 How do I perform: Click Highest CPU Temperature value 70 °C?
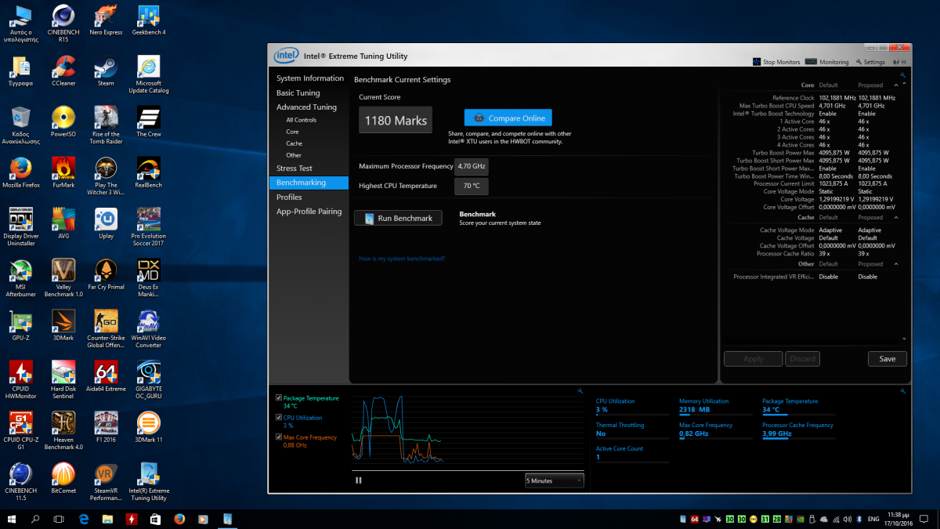click(472, 186)
